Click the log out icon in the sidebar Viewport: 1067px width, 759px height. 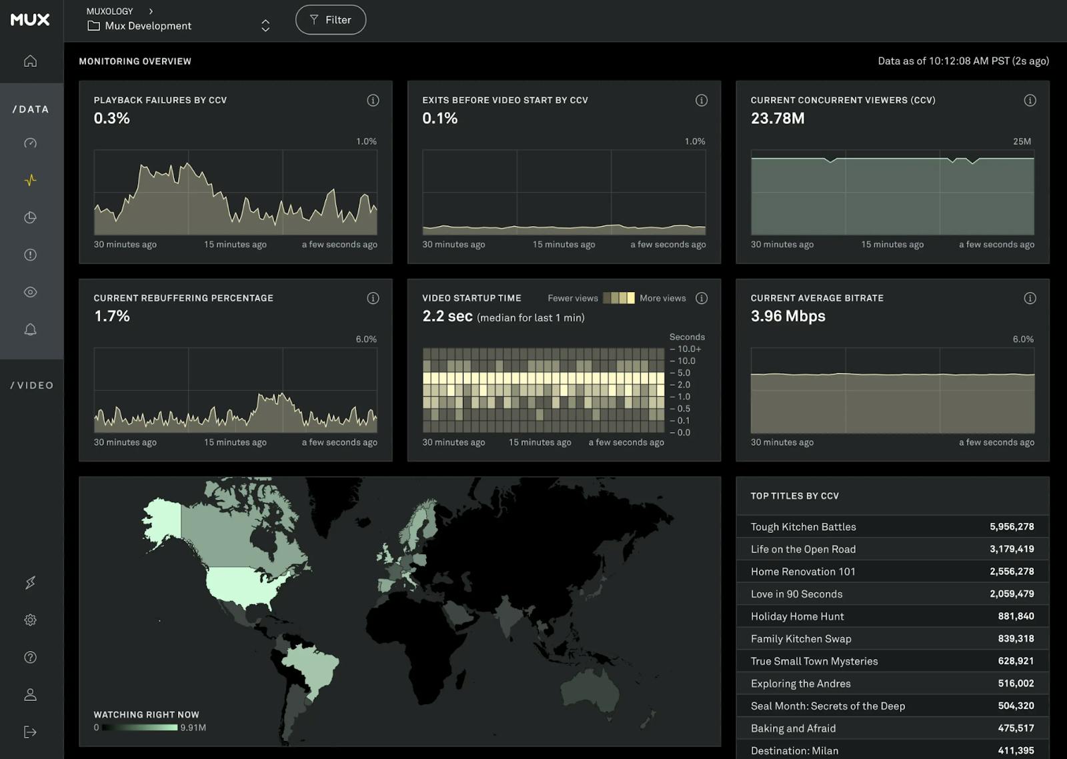(30, 732)
